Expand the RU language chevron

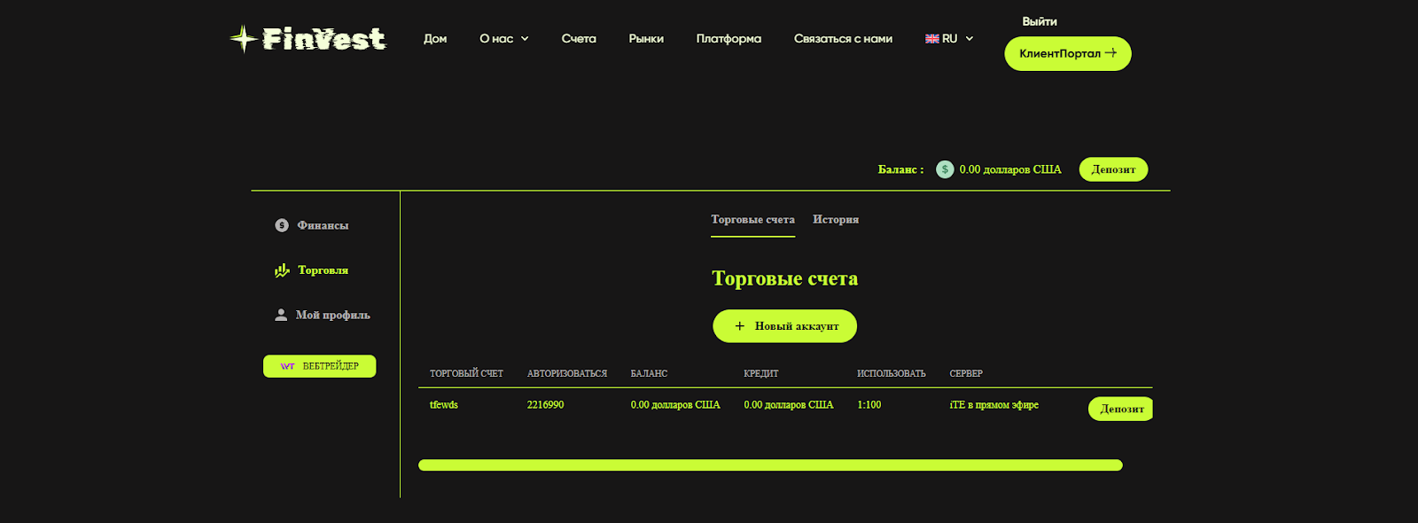[x=969, y=39]
